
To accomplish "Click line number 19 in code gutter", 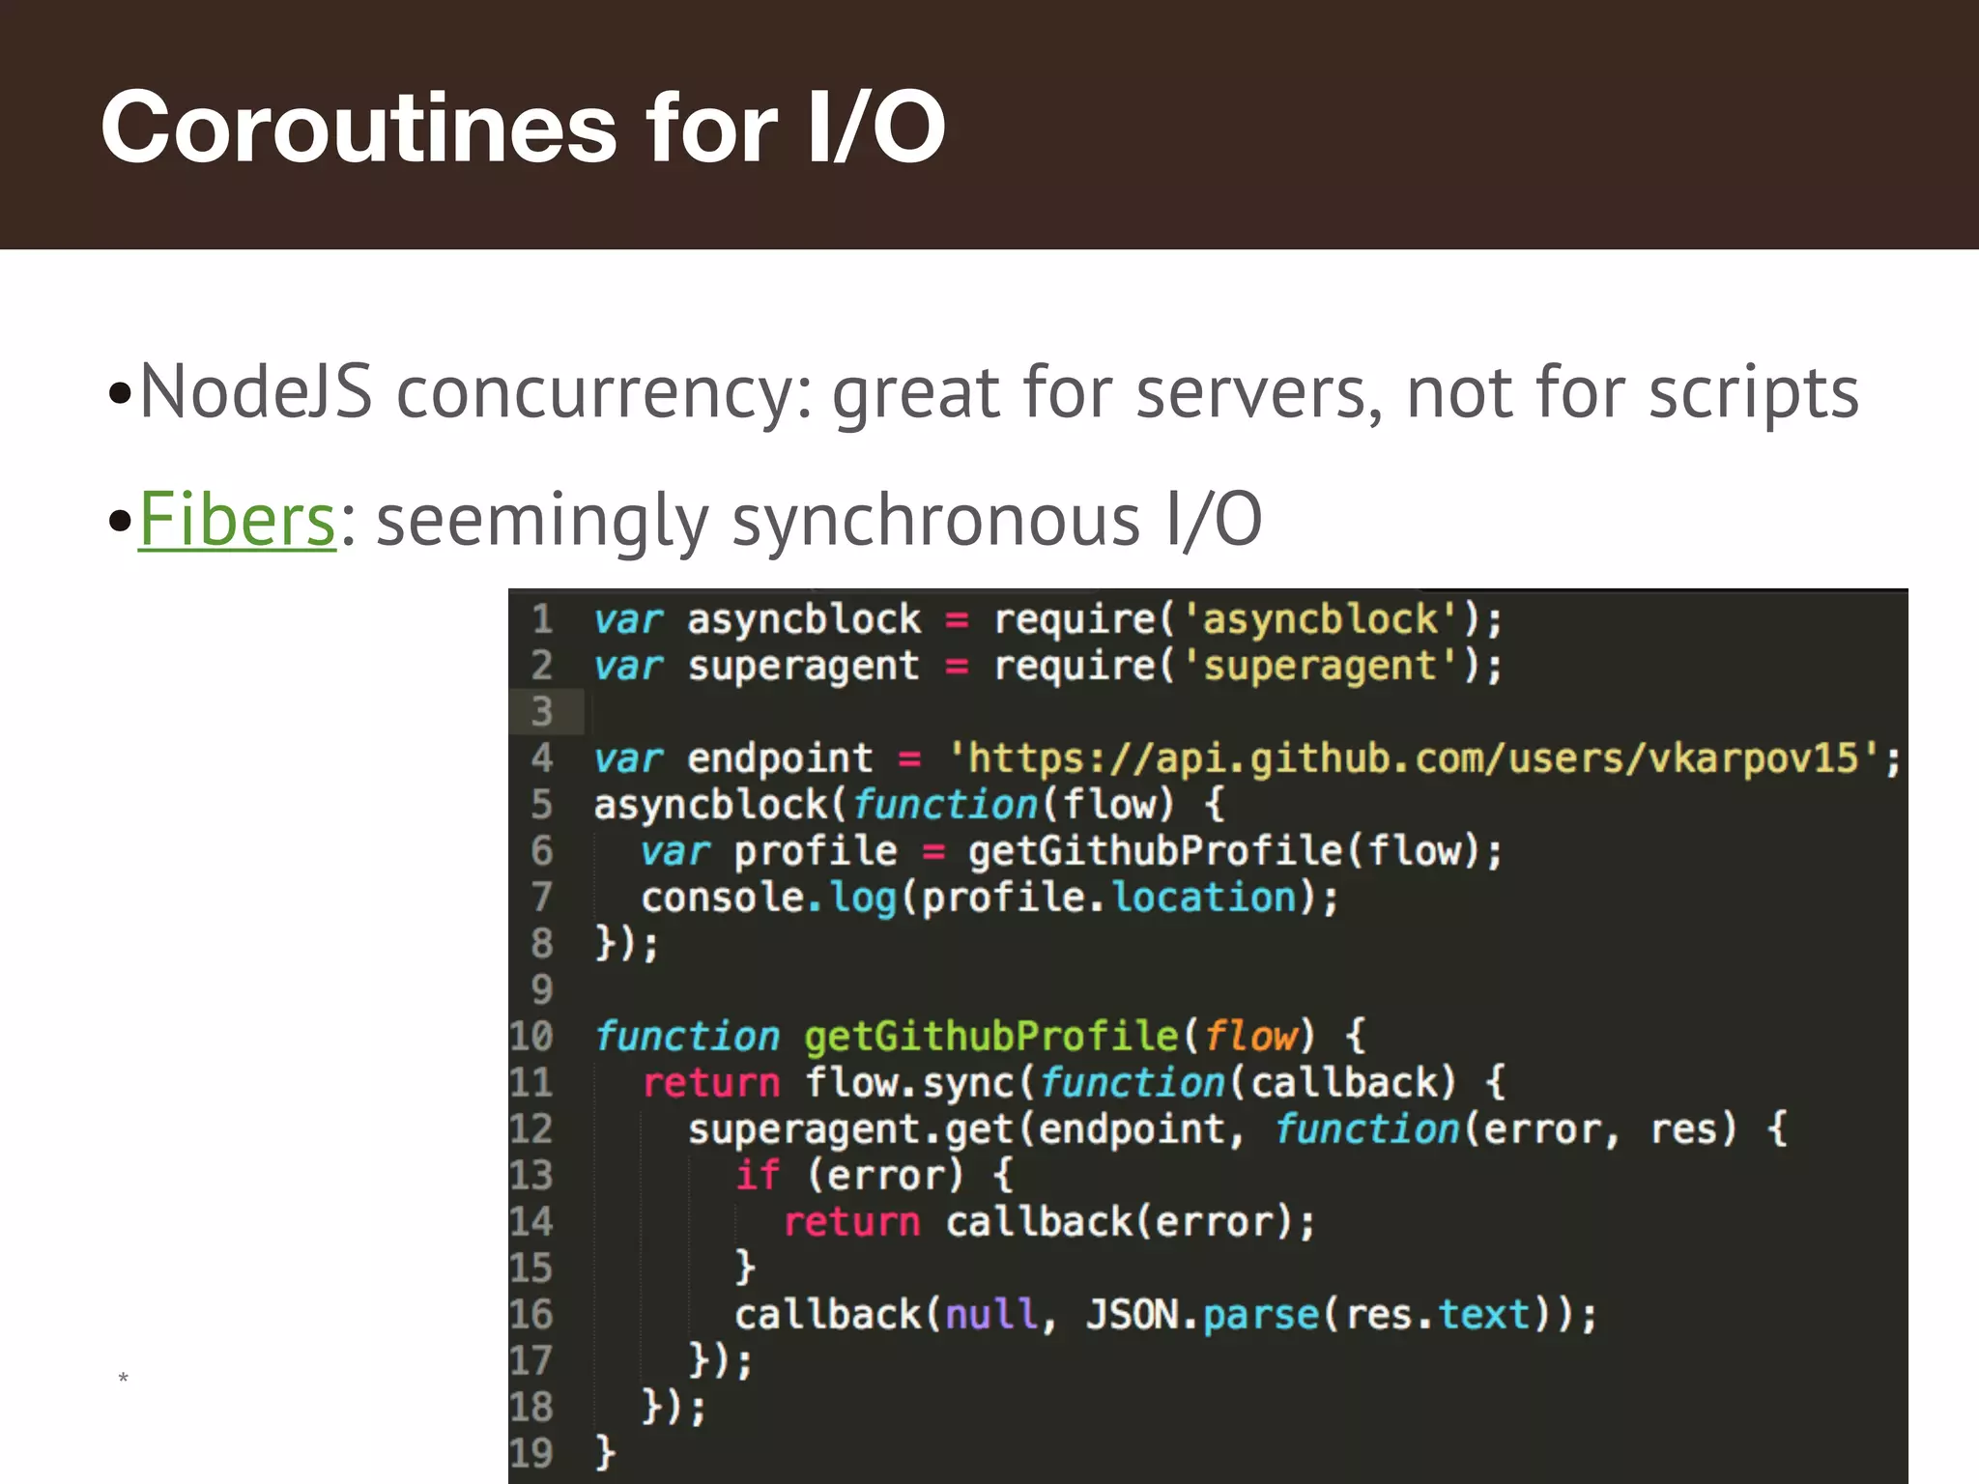I will coord(531,1453).
